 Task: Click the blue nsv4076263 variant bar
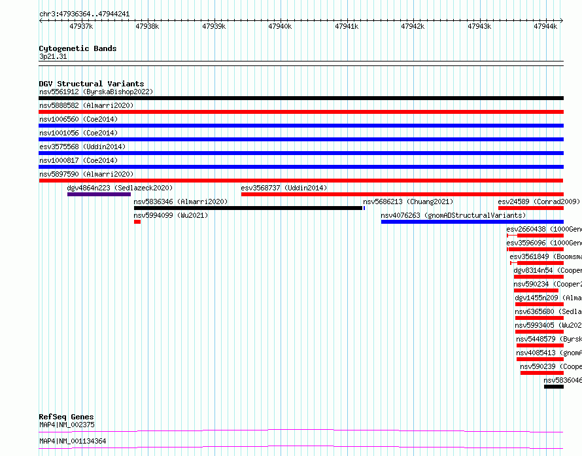[x=472, y=222]
